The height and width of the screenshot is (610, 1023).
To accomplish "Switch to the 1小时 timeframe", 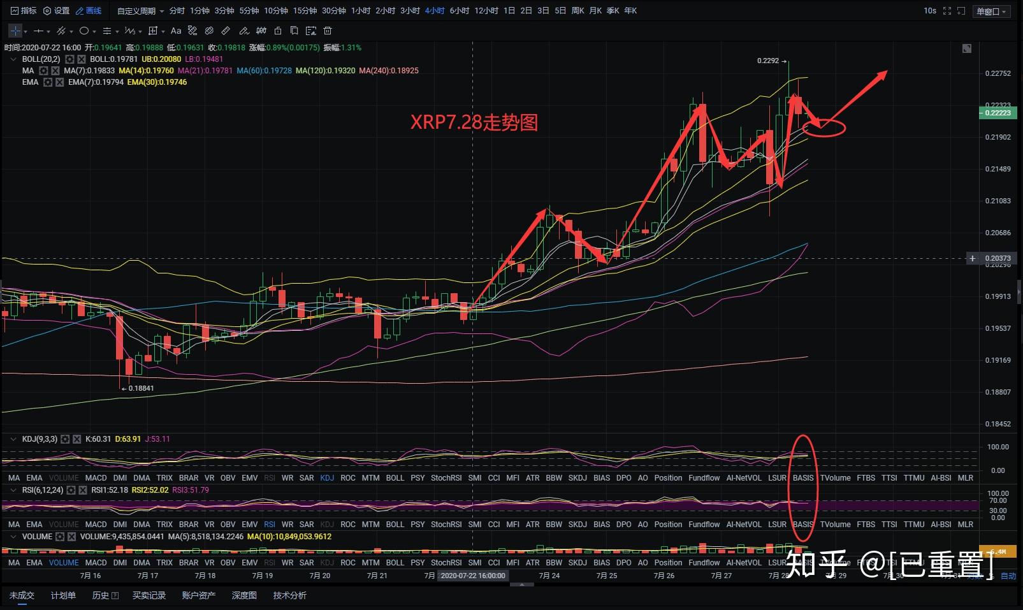I will coord(361,11).
